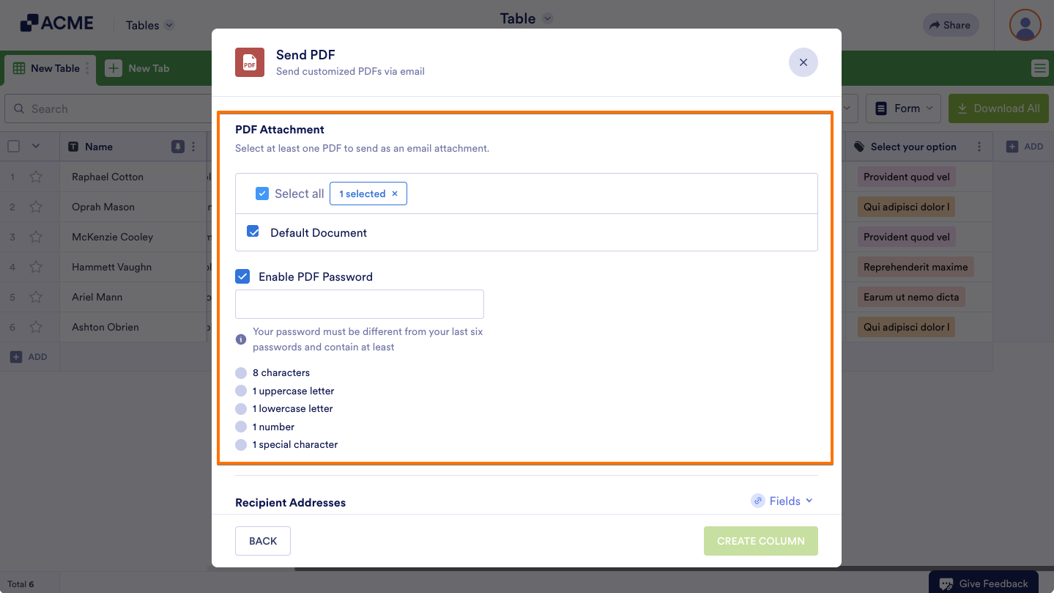This screenshot has width=1054, height=593.
Task: Click the CREATE COLUMN button
Action: tap(761, 541)
